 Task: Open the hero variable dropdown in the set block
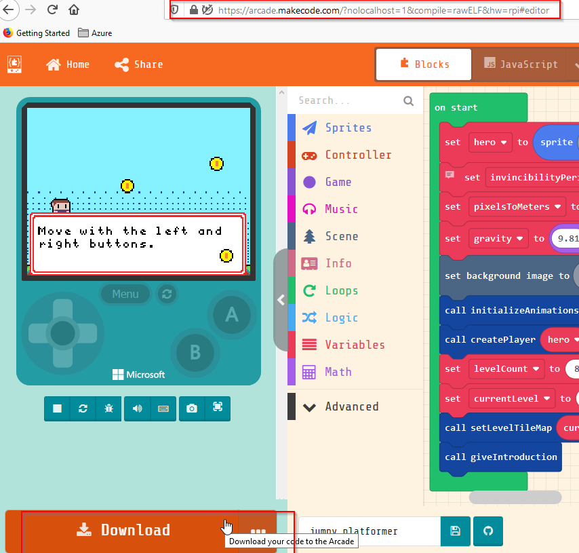pos(490,142)
